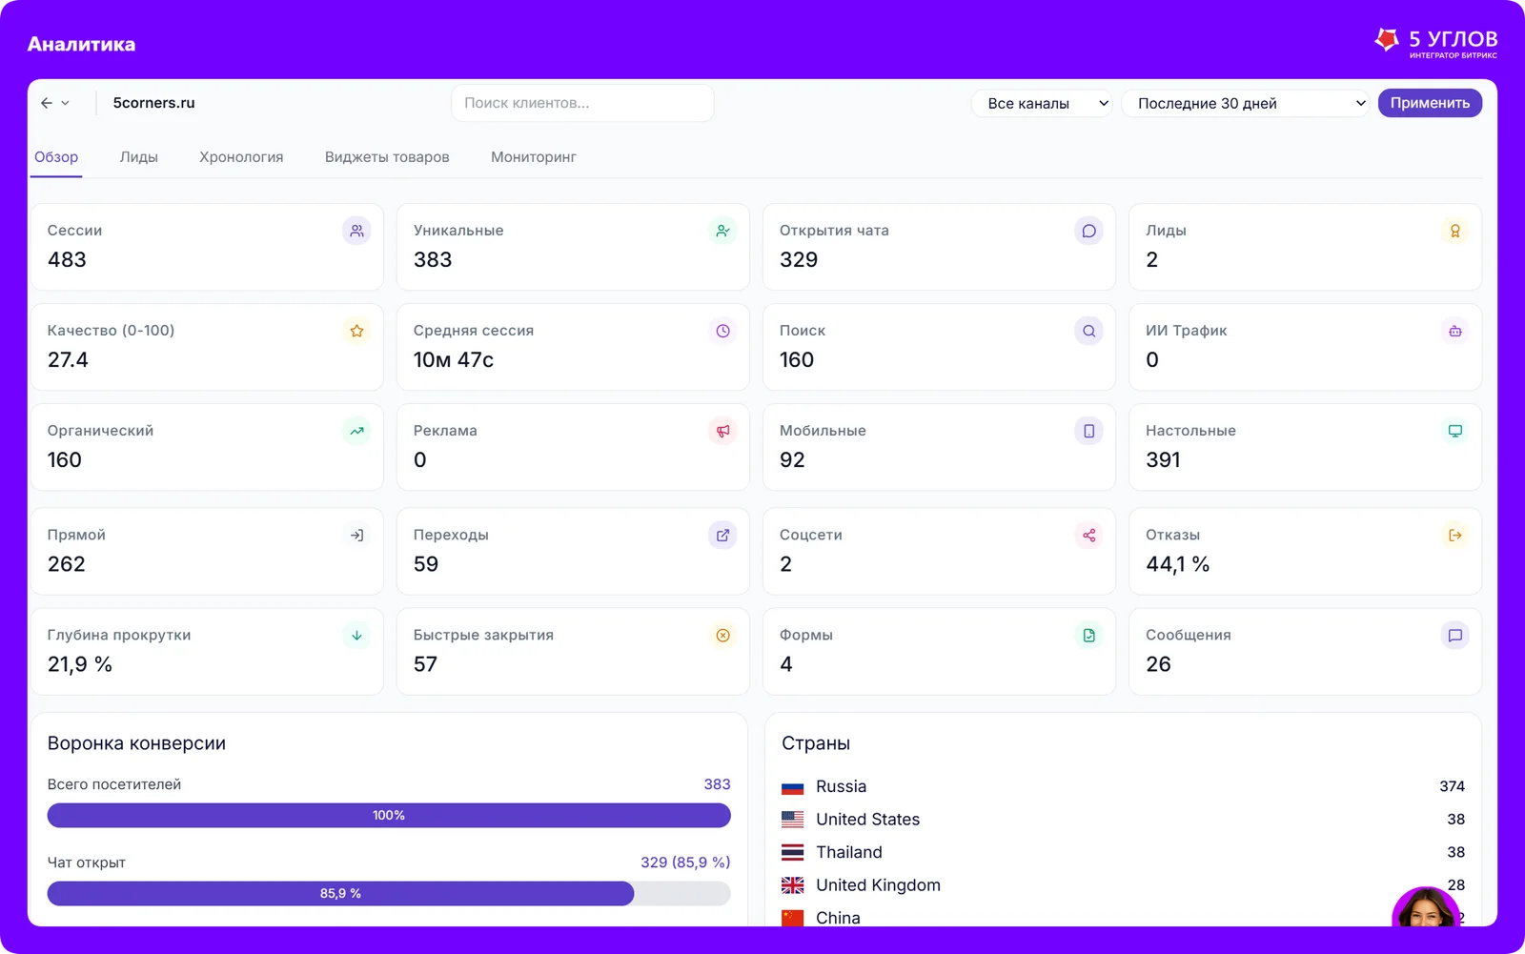Image resolution: width=1525 pixels, height=954 pixels.
Task: Click the external link icon in Переходы
Action: click(x=722, y=536)
